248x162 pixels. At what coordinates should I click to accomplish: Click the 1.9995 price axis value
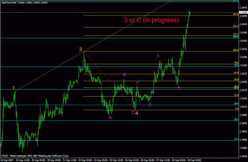(244, 140)
